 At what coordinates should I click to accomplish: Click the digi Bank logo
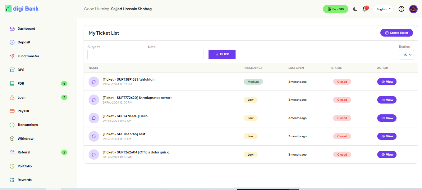pyautogui.click(x=22, y=9)
